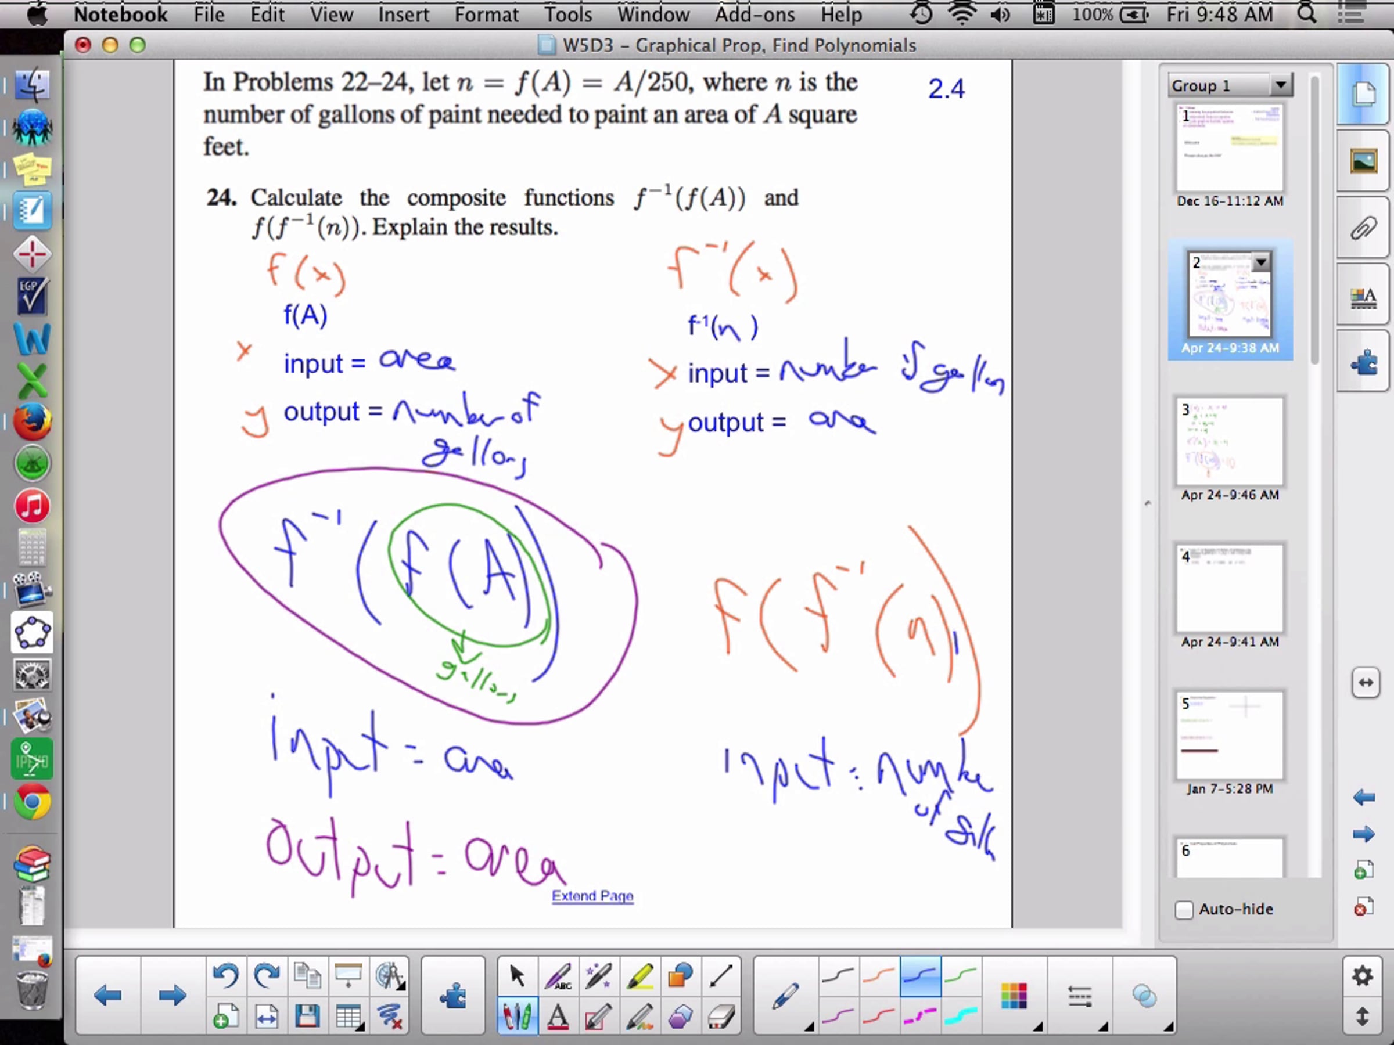Screen dimensions: 1394x1045
Task: Expand the line properties dropdown
Action: coord(1080,996)
